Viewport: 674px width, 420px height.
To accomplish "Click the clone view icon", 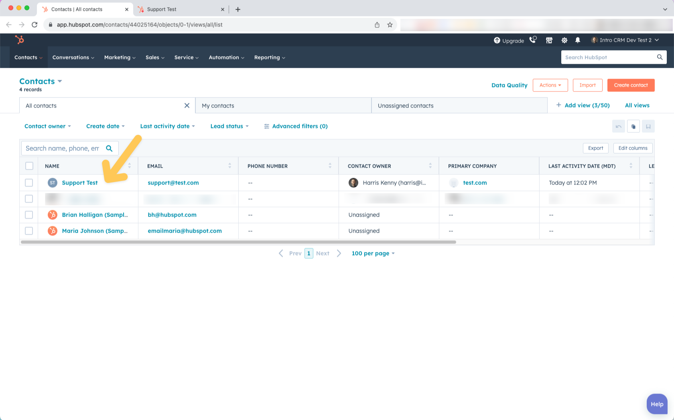I will coord(633,126).
